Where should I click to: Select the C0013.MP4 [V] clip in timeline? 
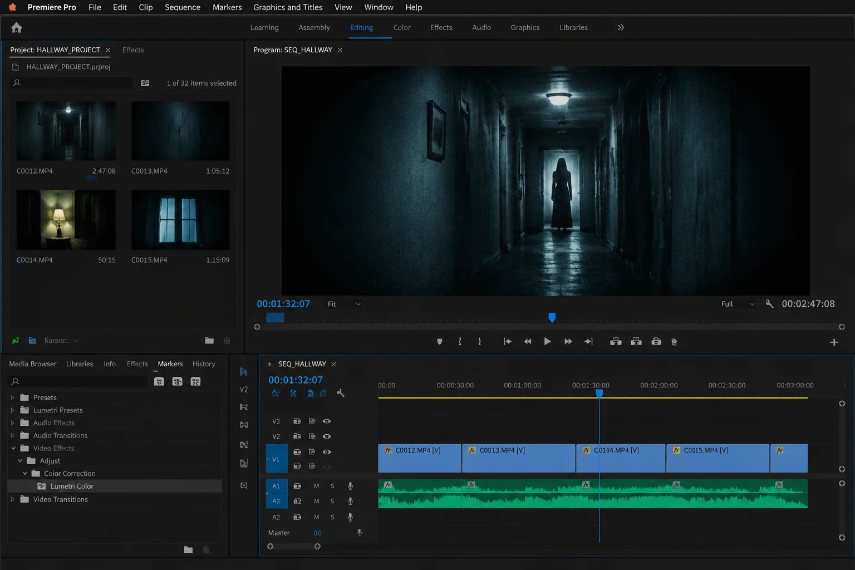519,458
